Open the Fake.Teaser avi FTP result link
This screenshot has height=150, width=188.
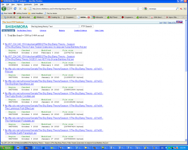[x=46, y=45]
